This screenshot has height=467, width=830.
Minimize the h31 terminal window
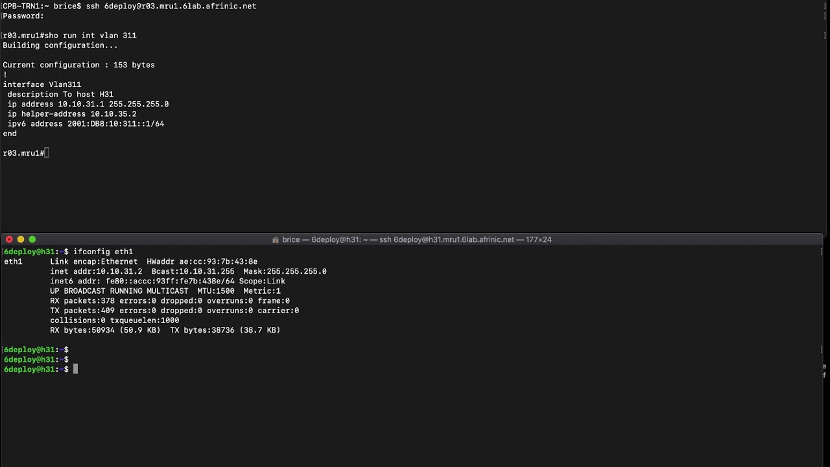pyautogui.click(x=21, y=239)
